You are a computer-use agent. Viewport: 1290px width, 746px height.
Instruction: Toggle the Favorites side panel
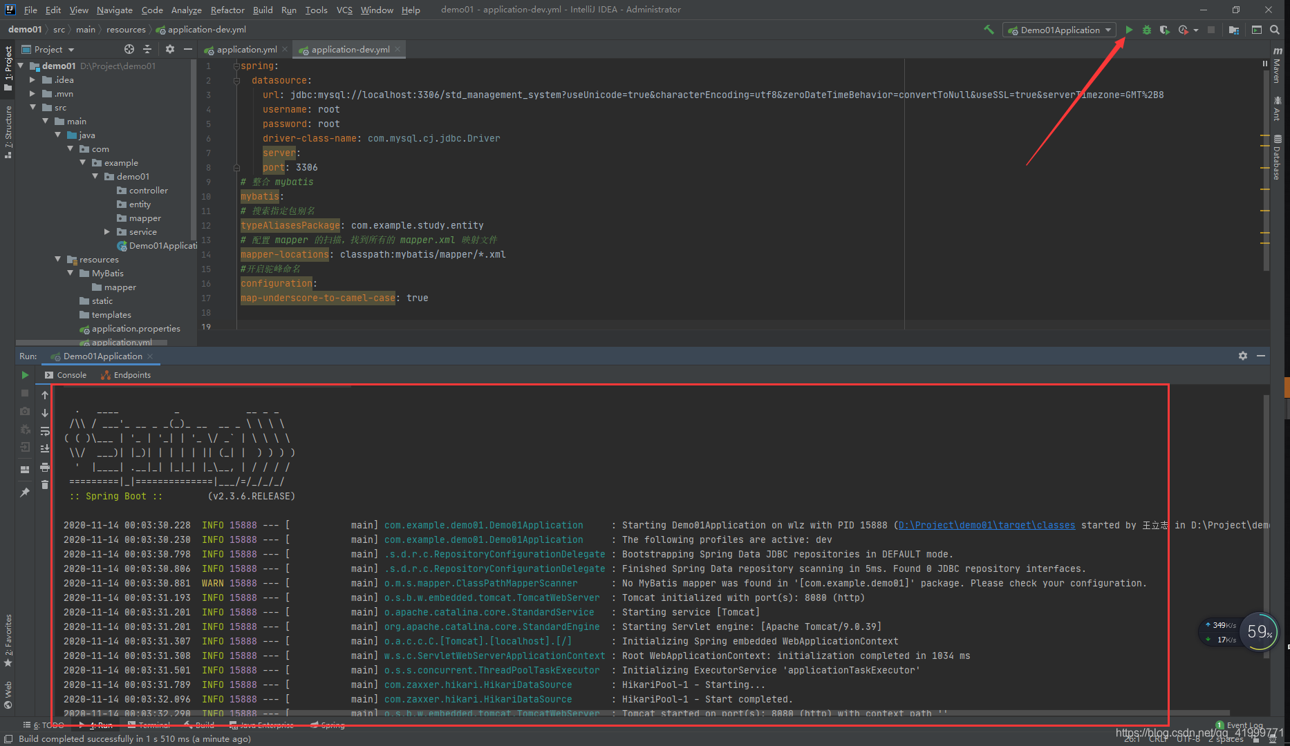[8, 640]
